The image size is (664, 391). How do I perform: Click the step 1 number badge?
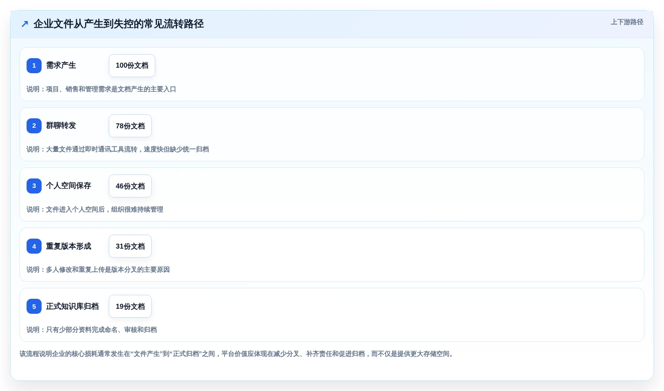point(34,66)
